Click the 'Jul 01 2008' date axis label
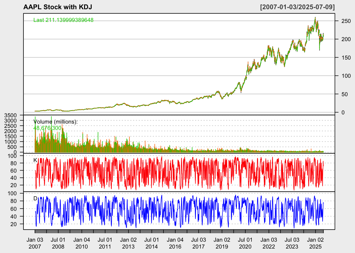355x253 pixels. pos(58,243)
